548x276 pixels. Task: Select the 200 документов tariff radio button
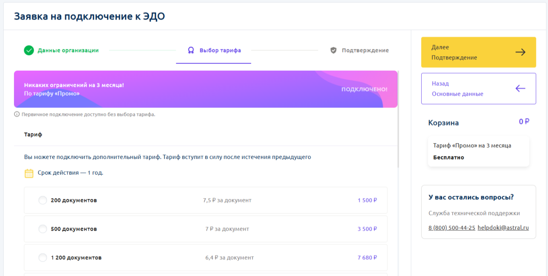pos(43,200)
